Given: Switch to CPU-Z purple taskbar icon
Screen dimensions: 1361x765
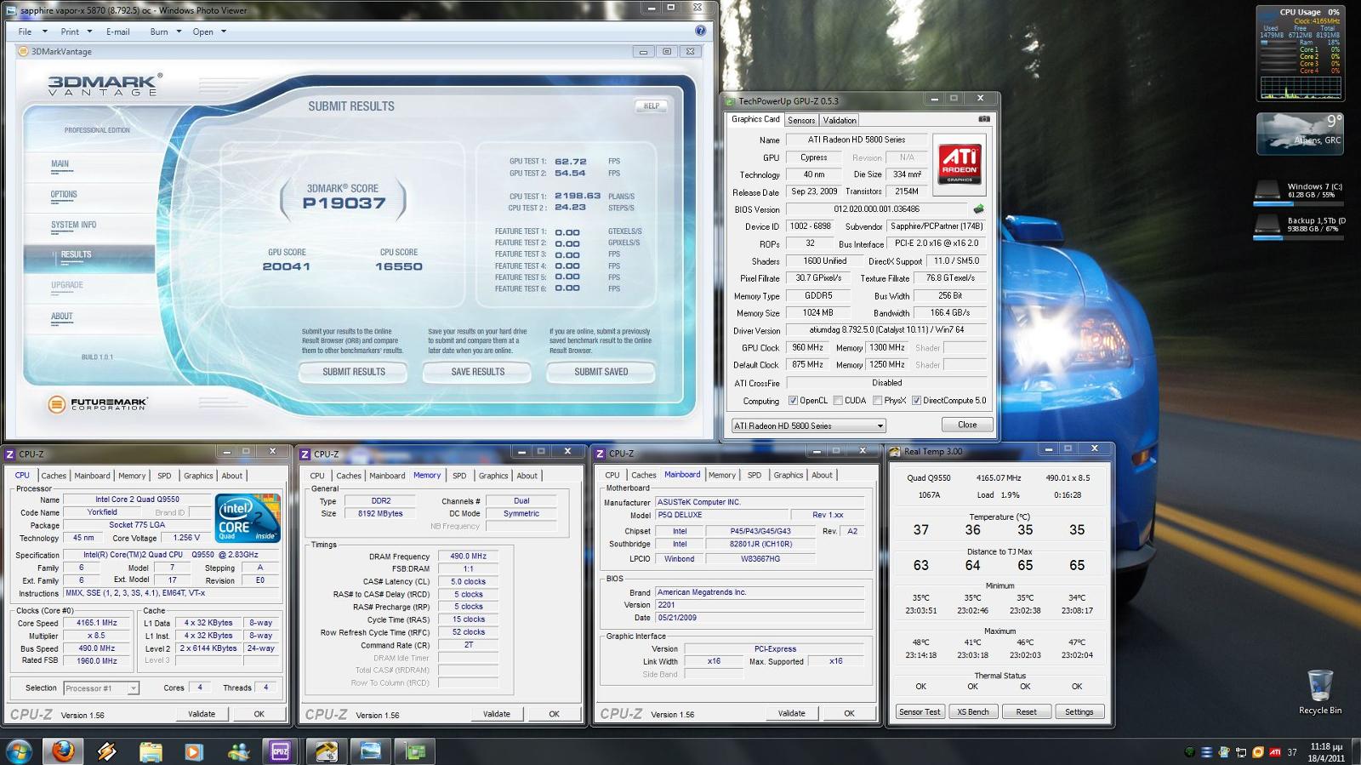Looking at the screenshot, I should point(280,751).
